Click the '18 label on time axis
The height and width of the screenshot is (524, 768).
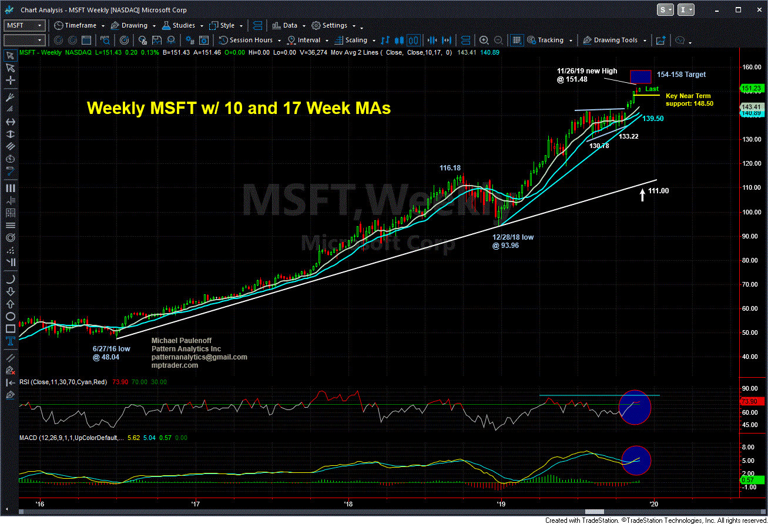point(348,503)
